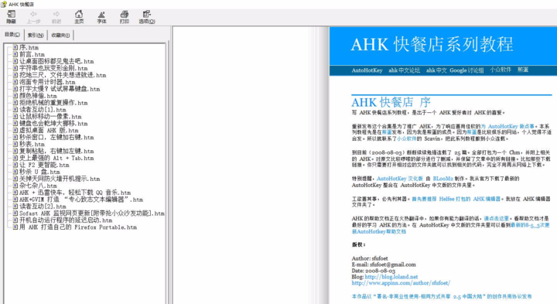The width and height of the screenshot is (557, 304).
Task: Select 键盘也会乾坤大挪移.htm topic
Action: click(x=53, y=123)
